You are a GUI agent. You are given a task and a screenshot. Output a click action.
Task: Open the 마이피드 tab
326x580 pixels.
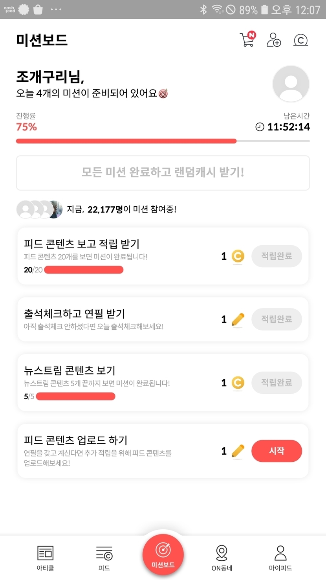pyautogui.click(x=280, y=557)
